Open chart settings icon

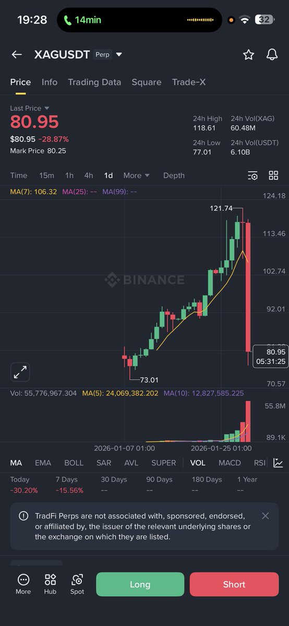tap(252, 175)
